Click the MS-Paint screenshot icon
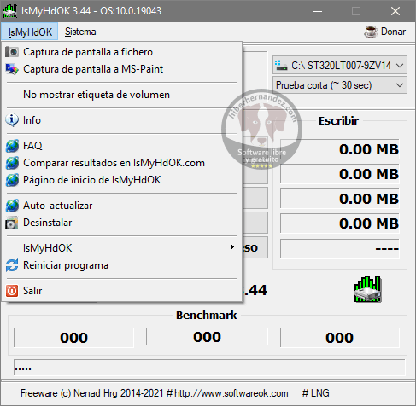The width and height of the screenshot is (416, 406). (12, 69)
